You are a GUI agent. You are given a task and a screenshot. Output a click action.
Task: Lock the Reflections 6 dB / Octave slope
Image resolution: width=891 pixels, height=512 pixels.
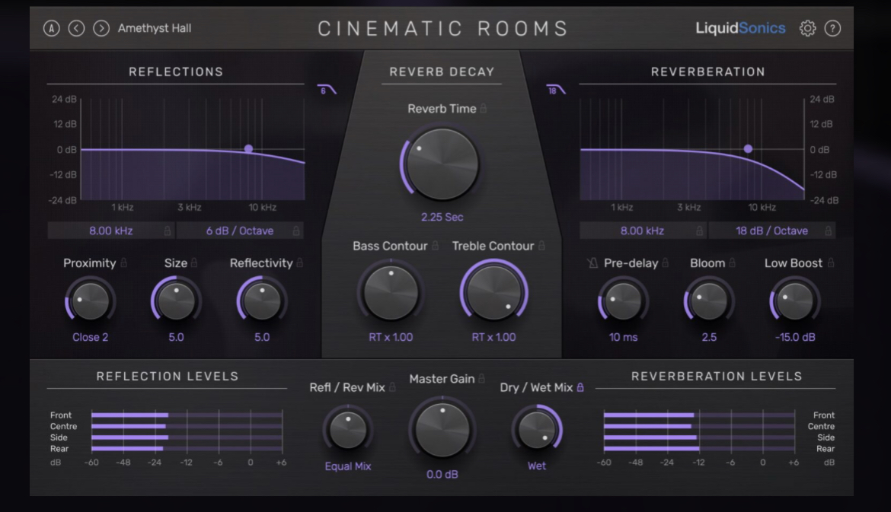coord(296,231)
